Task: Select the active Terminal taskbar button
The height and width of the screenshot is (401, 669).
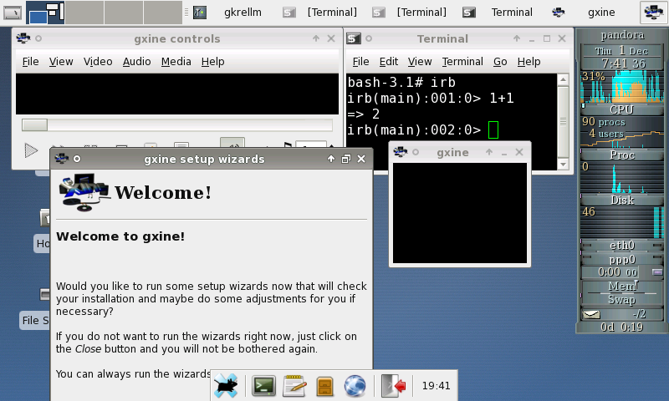Action: (x=501, y=13)
